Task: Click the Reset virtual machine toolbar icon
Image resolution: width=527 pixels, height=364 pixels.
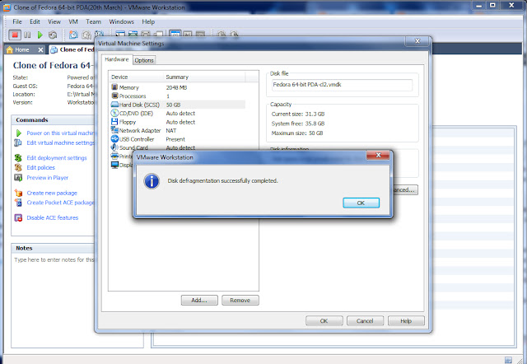Action: [53, 35]
